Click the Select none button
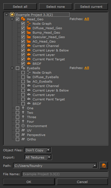The height and width of the screenshot is (188, 111). click(55, 7)
